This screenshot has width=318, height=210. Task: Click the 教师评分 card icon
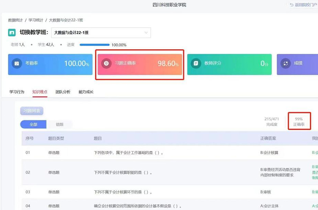(196, 64)
